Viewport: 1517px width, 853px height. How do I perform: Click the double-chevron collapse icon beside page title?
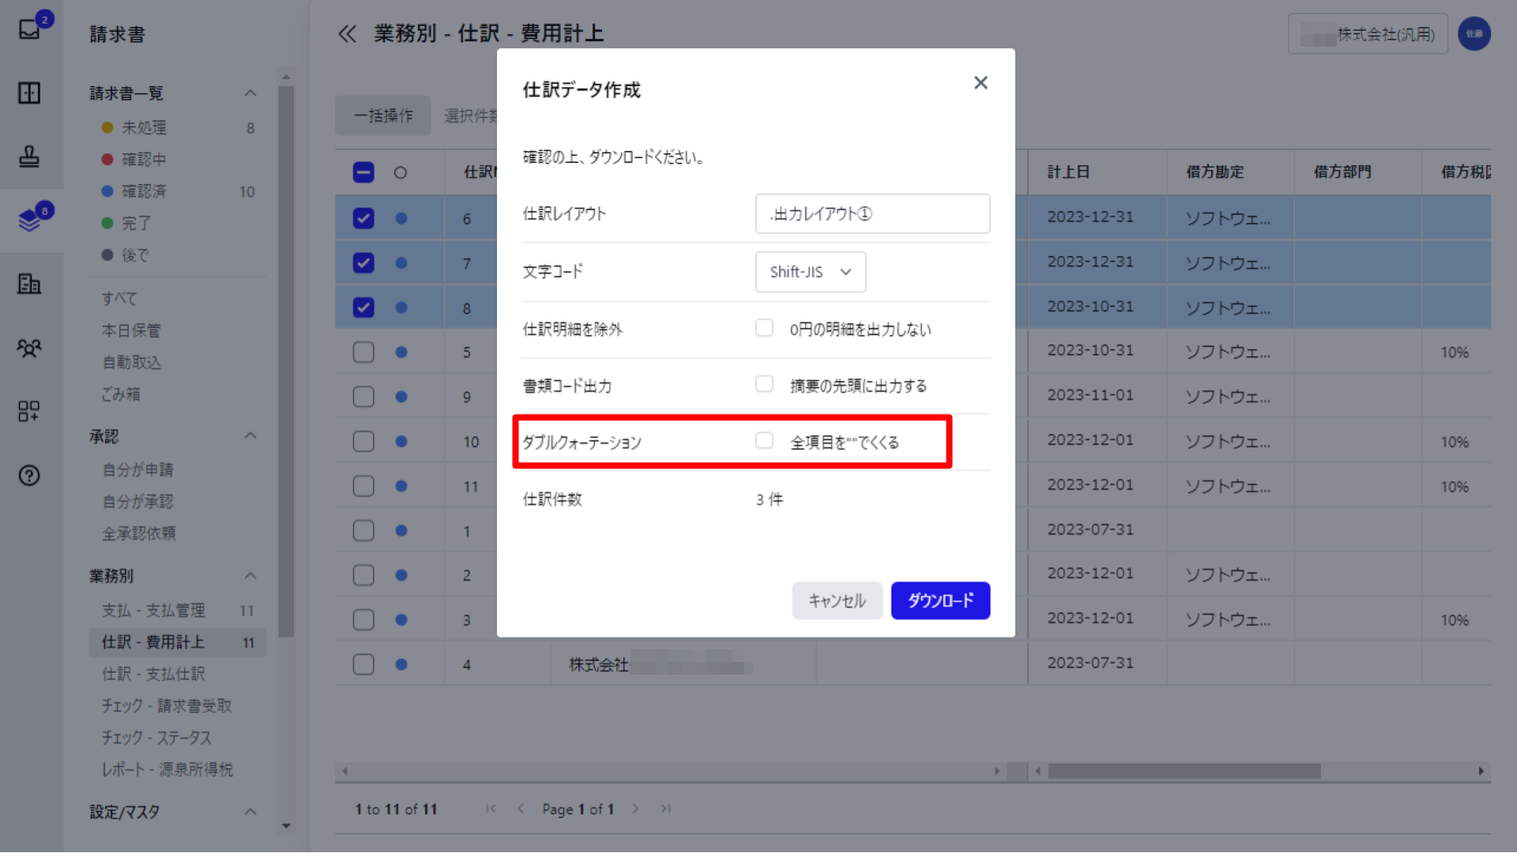(347, 34)
